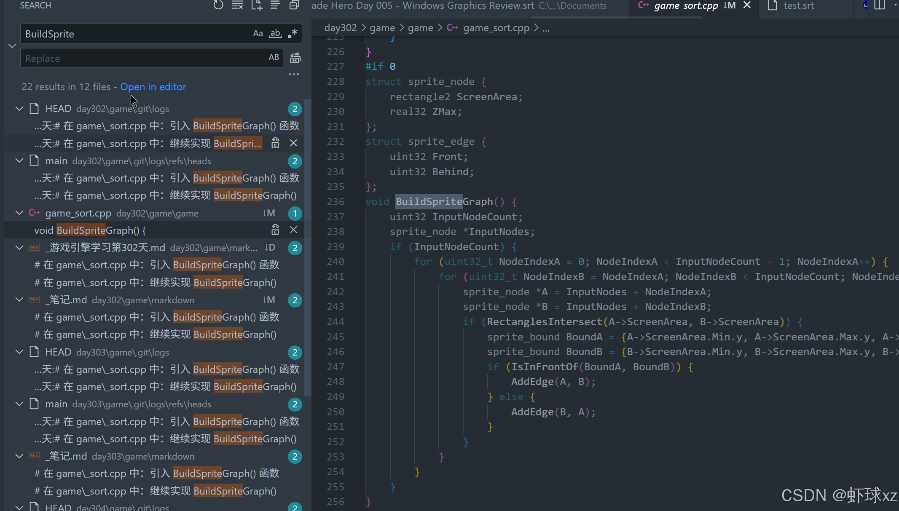
Task: Click the Replace All icon
Action: click(x=295, y=58)
